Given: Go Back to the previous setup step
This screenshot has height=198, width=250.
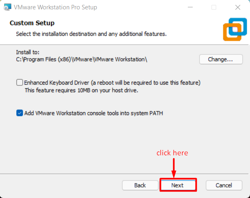Looking at the screenshot, I should coord(140,185).
